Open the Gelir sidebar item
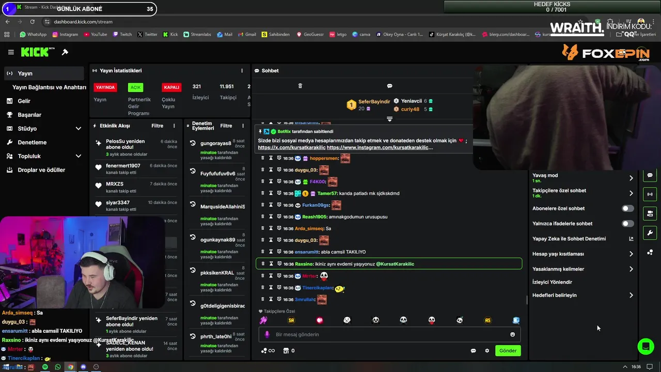This screenshot has height=372, width=661. pos(44,101)
